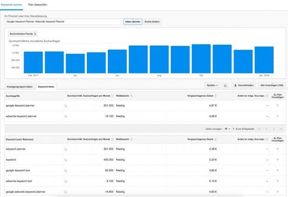Screen dimensions: 288x197
Task: Open trend chart icon for google keyword planner
Action: 66,105
